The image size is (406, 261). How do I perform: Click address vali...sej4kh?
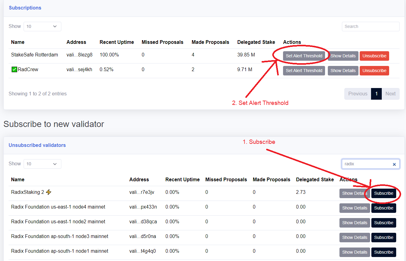[79, 70]
